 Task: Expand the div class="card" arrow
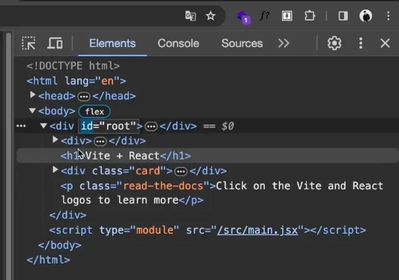coord(55,170)
